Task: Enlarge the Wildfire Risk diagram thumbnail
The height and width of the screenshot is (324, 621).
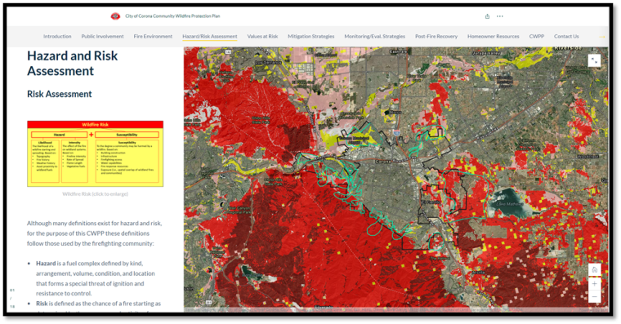Action: pos(95,154)
